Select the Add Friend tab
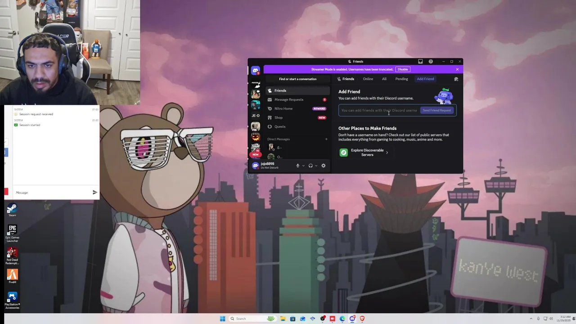Image resolution: width=576 pixels, height=324 pixels. coord(425,79)
